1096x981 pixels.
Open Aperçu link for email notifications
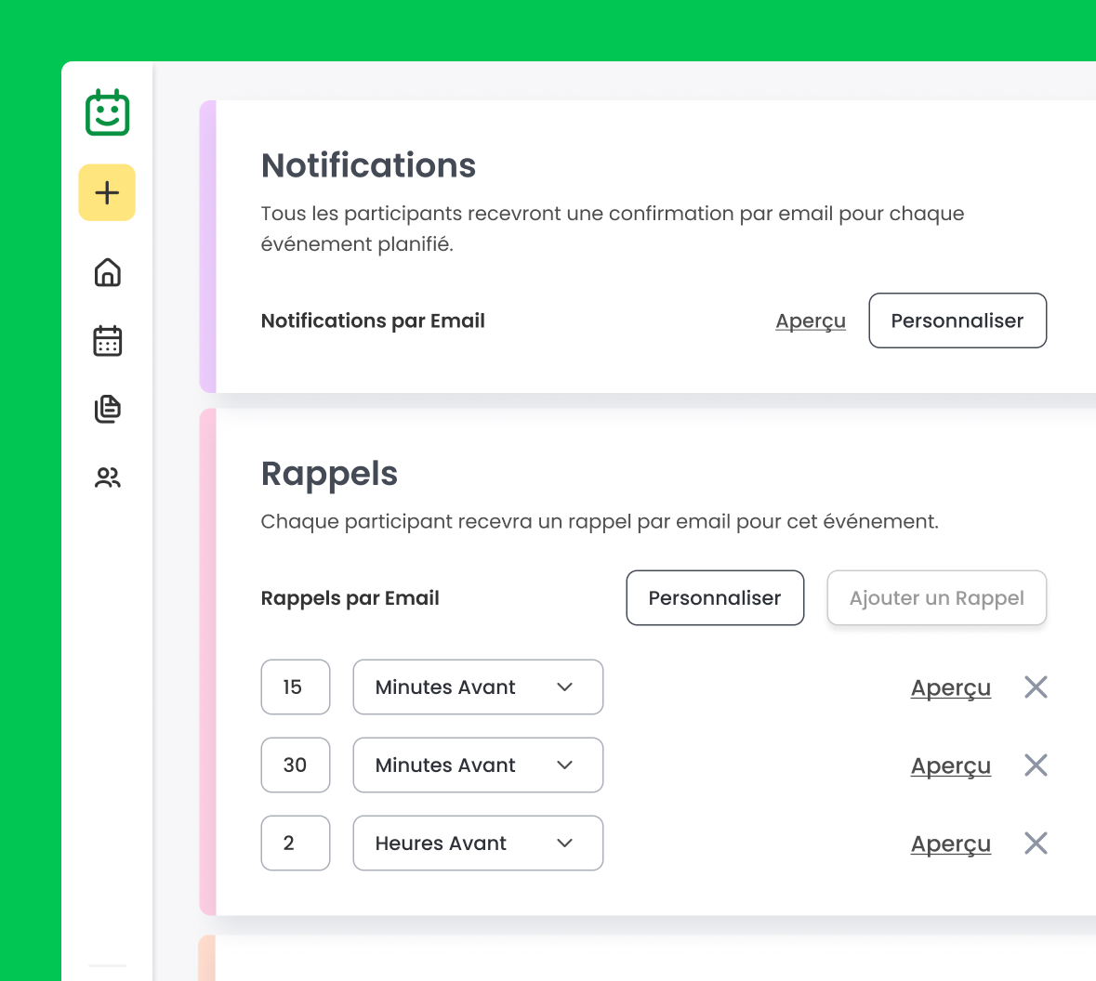pyautogui.click(x=811, y=320)
